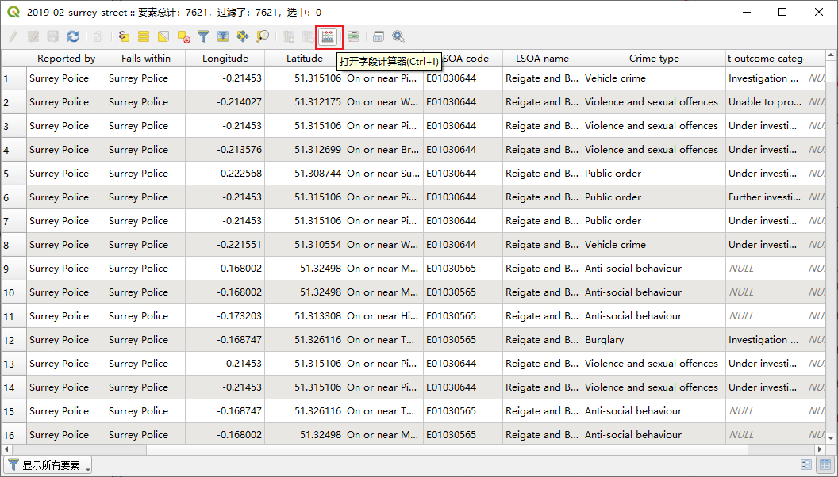Image resolution: width=838 pixels, height=477 pixels.
Task: Pan map to the selected rows
Action: [x=243, y=36]
